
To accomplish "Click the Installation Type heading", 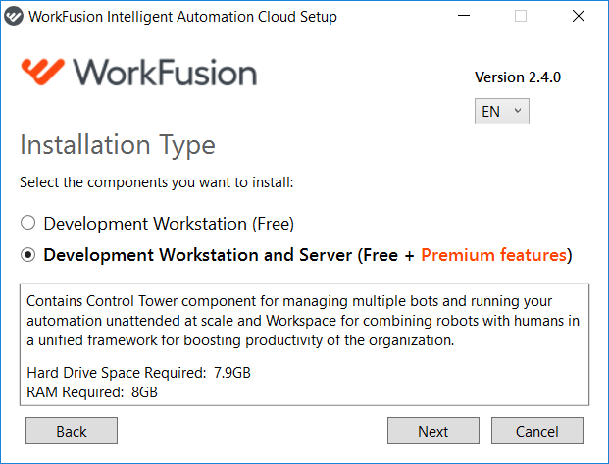I will 118,145.
